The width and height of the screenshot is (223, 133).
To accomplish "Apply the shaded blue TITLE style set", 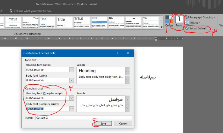I will click(99, 23).
